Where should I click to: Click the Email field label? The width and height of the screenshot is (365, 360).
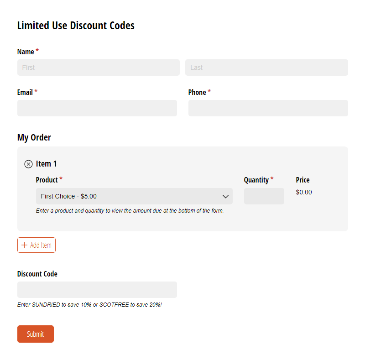click(x=25, y=93)
